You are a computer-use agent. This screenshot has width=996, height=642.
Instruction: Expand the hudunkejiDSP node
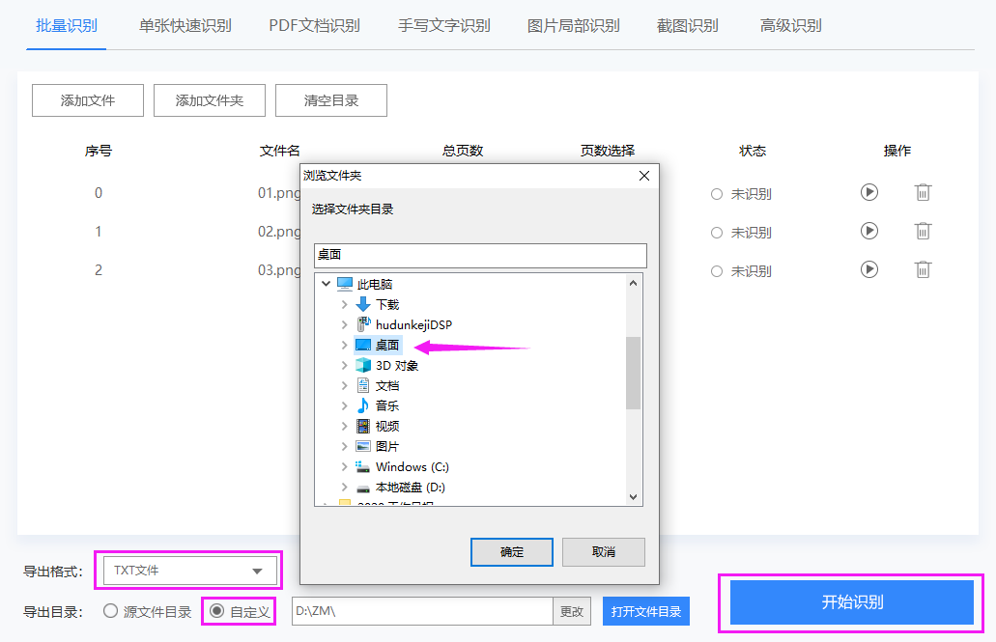[344, 324]
